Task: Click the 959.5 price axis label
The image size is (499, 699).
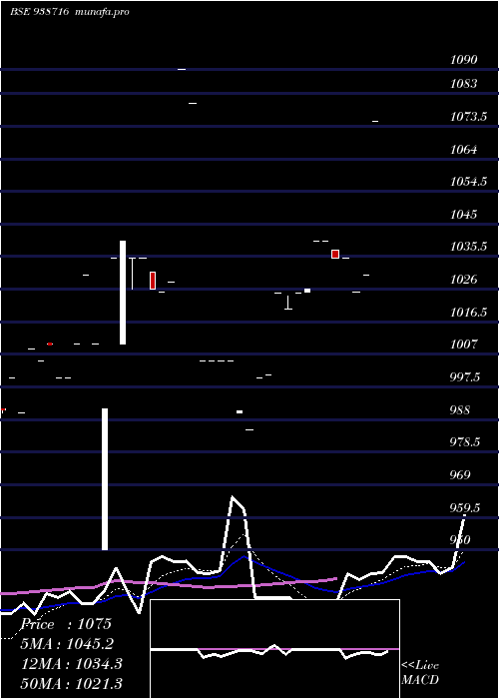Action: pos(465,507)
